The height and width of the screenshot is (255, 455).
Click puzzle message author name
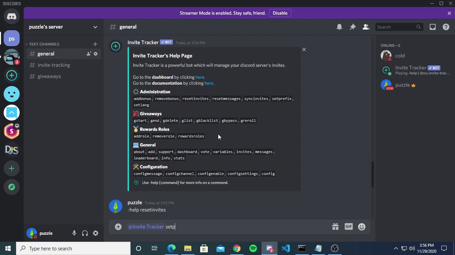pos(135,203)
